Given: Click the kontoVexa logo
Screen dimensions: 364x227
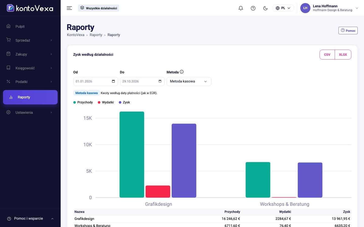Looking at the screenshot, I should [x=30, y=8].
